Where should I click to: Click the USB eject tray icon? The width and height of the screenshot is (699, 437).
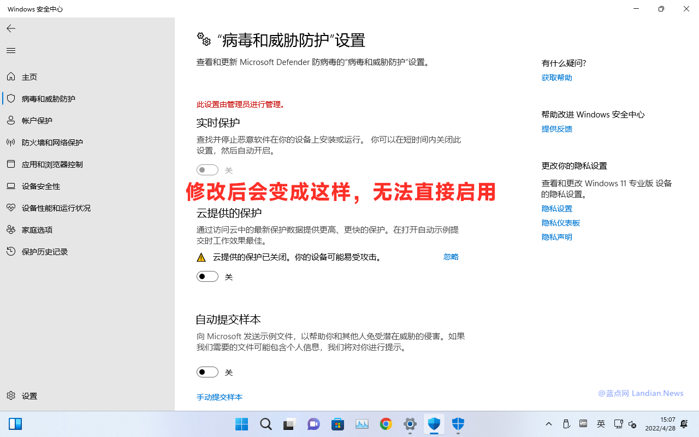coord(566,424)
